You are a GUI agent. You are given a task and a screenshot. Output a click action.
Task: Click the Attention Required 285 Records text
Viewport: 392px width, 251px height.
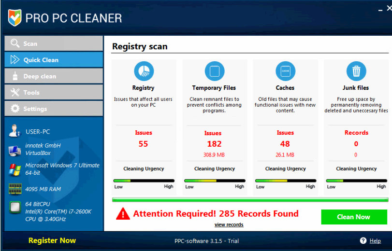pyautogui.click(x=216, y=214)
